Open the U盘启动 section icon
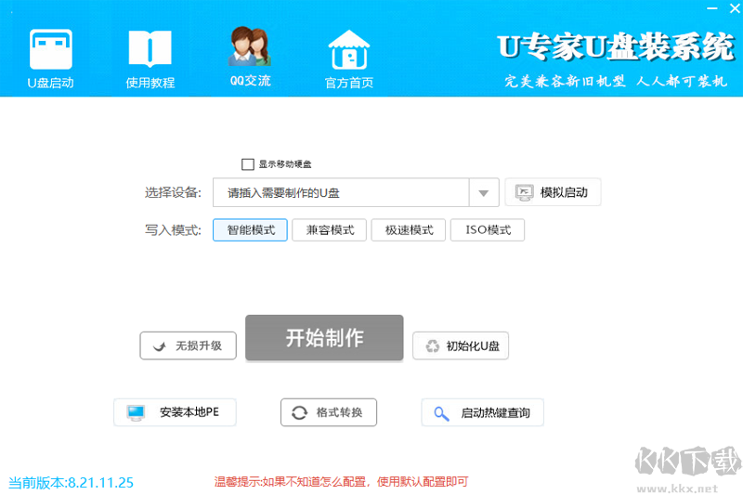 [x=51, y=49]
